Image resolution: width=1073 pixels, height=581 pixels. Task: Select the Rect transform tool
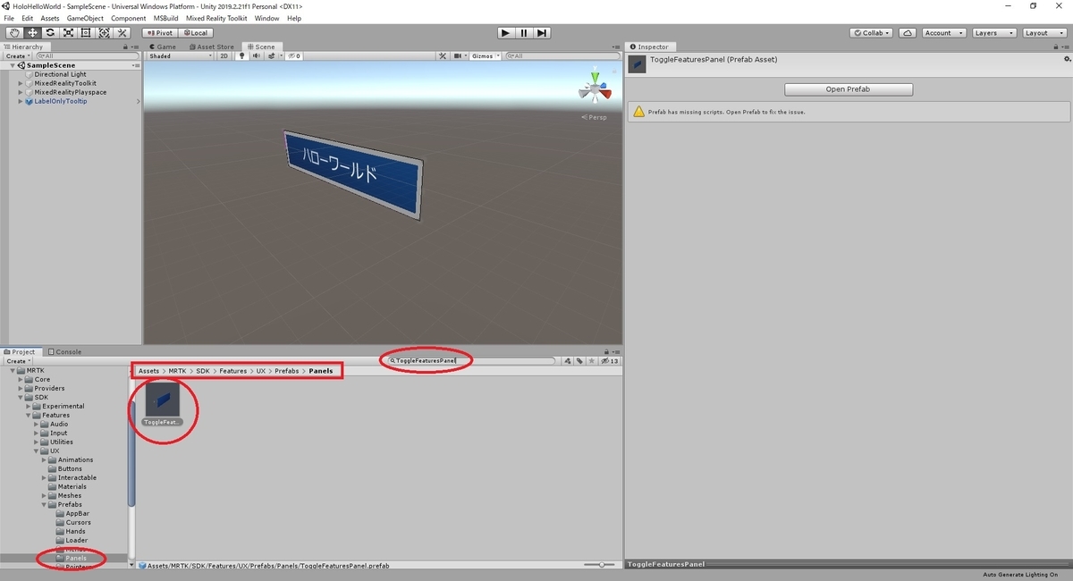point(86,33)
